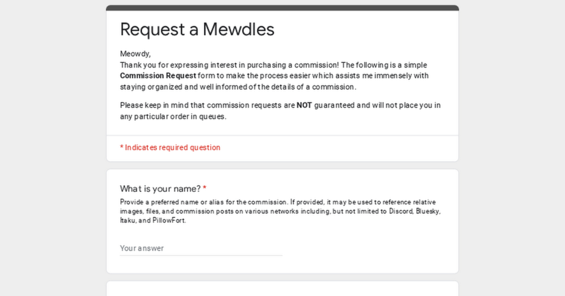The width and height of the screenshot is (565, 296).
Task: Click the red asterisk beside the name question
Action: click(205, 188)
